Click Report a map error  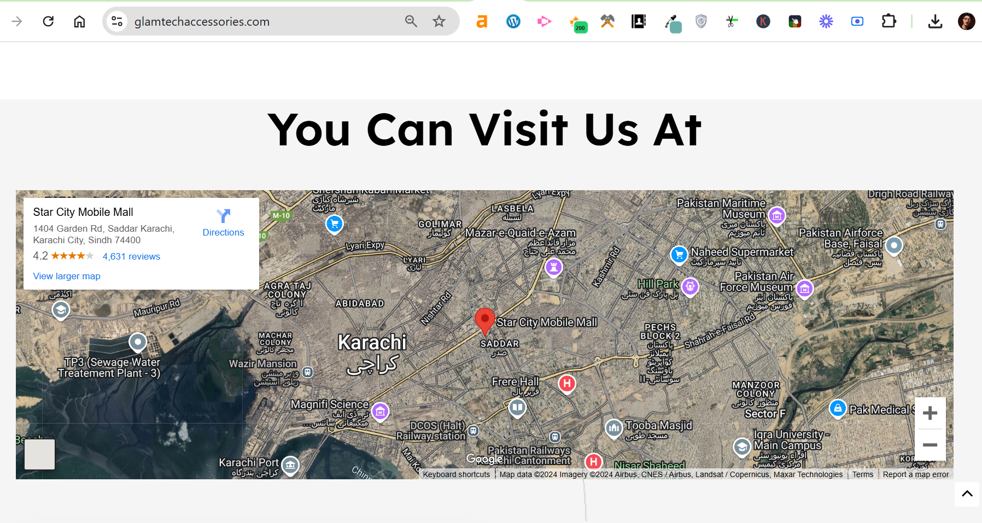916,474
